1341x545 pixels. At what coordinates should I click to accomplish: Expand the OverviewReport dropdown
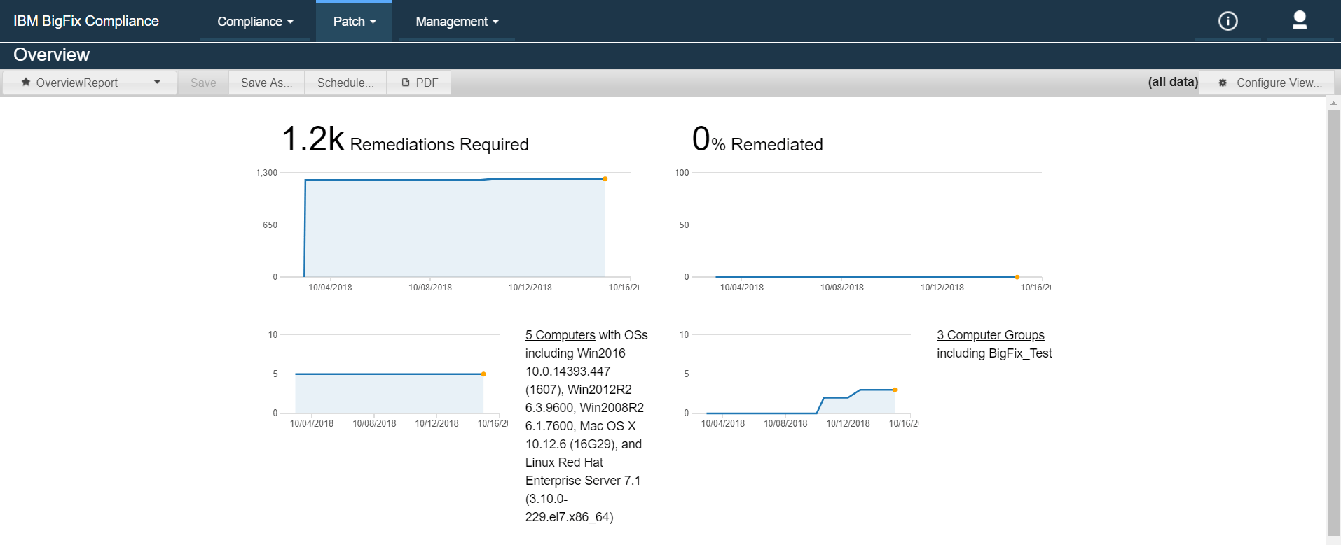click(90, 83)
